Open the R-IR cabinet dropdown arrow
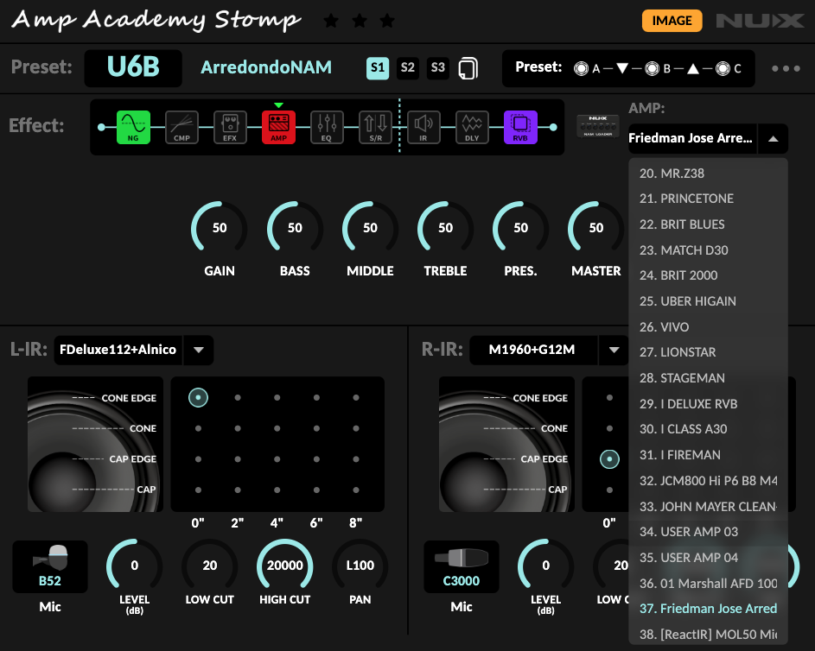The width and height of the screenshot is (815, 651). (x=614, y=350)
